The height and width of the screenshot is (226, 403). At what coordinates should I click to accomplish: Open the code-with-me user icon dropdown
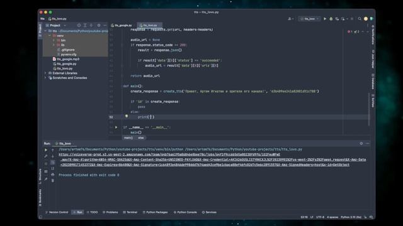[291, 19]
